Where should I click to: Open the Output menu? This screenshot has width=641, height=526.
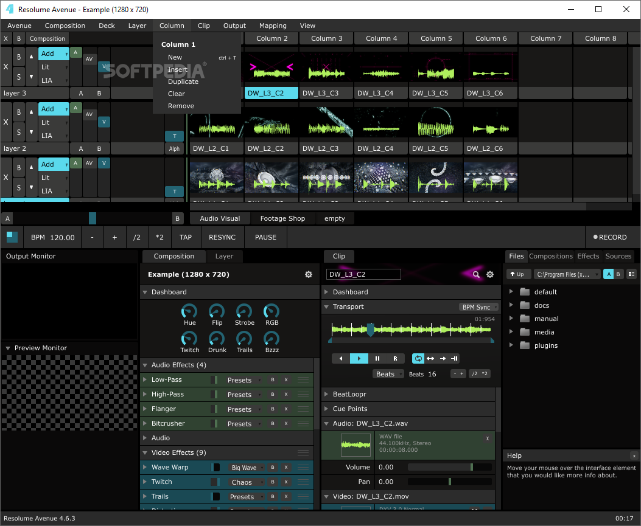click(234, 26)
